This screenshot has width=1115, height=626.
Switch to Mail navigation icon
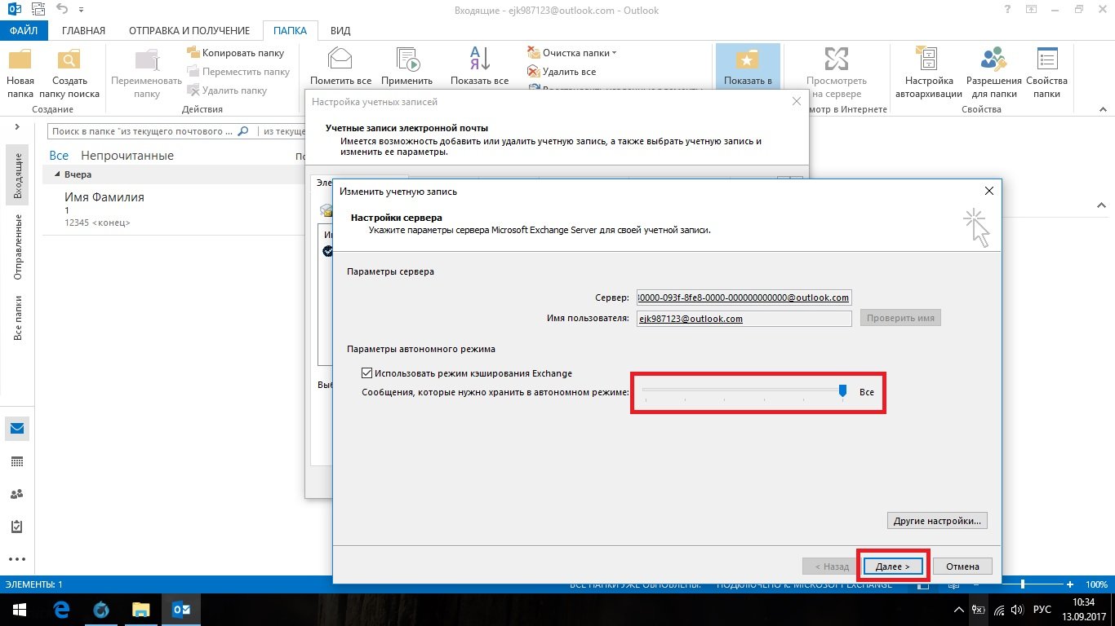[x=17, y=429]
